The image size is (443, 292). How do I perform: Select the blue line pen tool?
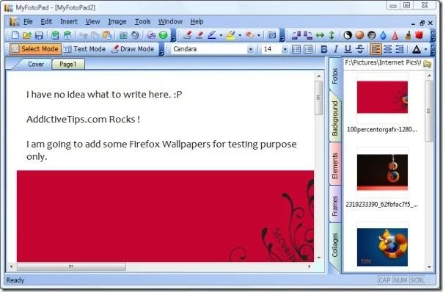212,35
